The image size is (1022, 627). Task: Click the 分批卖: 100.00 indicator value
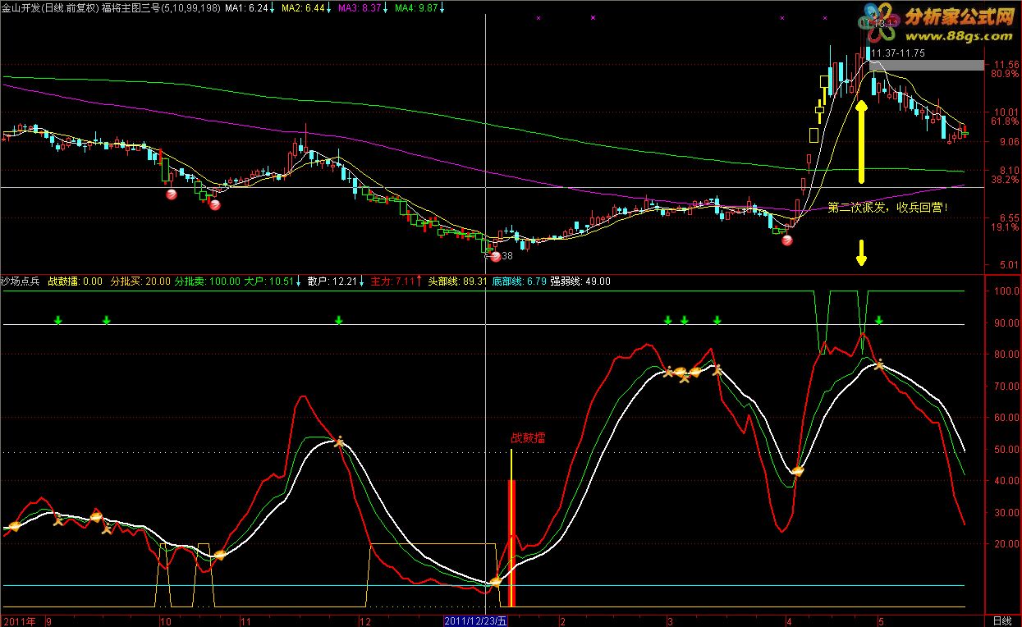(x=207, y=281)
